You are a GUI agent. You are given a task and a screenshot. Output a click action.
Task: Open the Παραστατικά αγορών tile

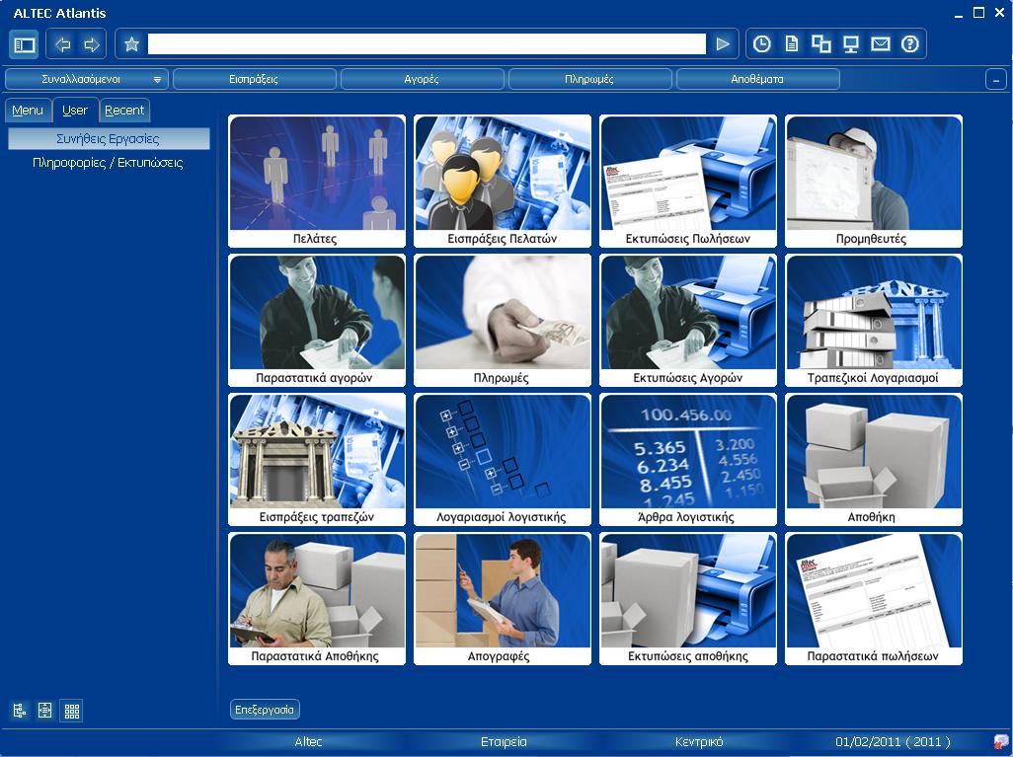point(317,321)
